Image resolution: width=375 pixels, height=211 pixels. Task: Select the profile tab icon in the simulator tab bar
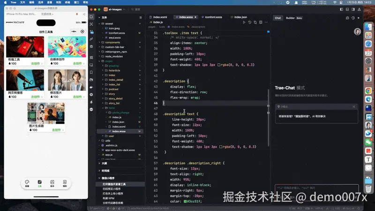pyautogui.click(x=65, y=183)
